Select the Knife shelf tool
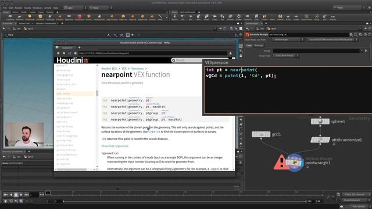The image size is (372, 209). coord(160,17)
